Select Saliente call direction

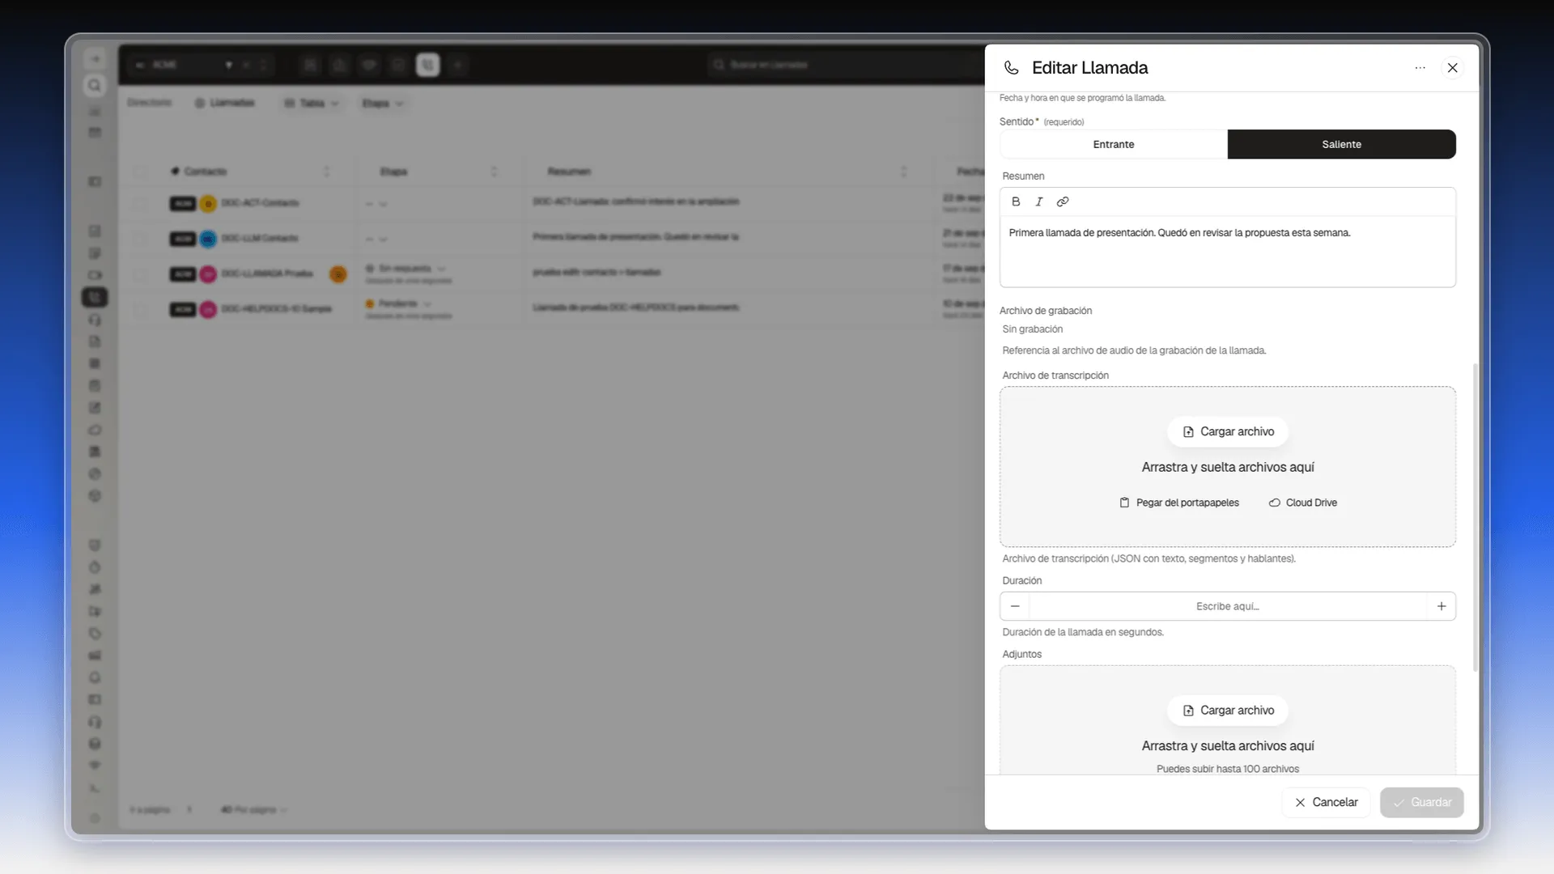point(1342,144)
